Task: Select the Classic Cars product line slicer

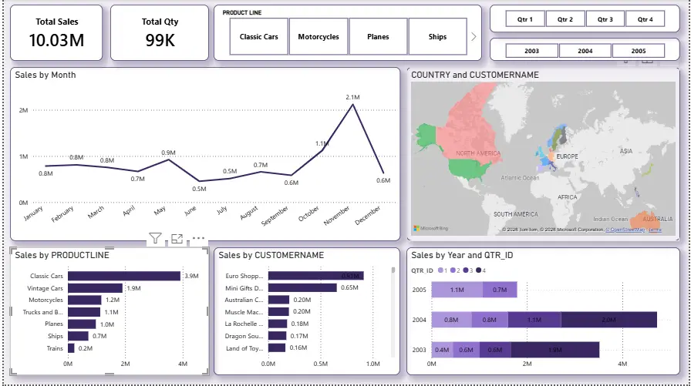Action: tap(258, 36)
